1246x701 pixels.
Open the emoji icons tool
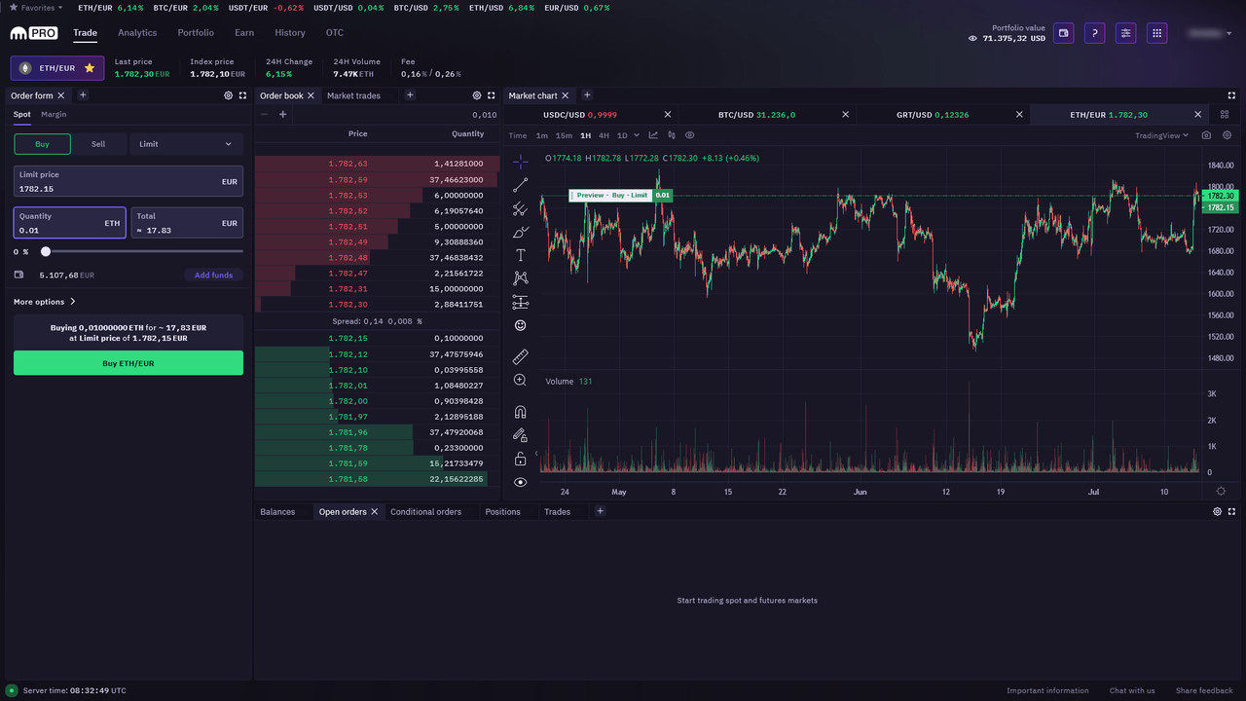tap(520, 325)
